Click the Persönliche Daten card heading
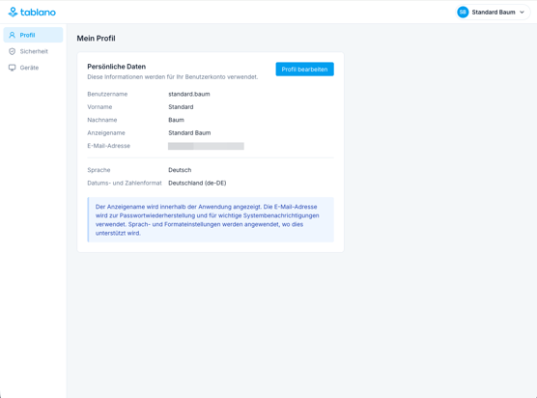537x398 pixels. pos(117,67)
